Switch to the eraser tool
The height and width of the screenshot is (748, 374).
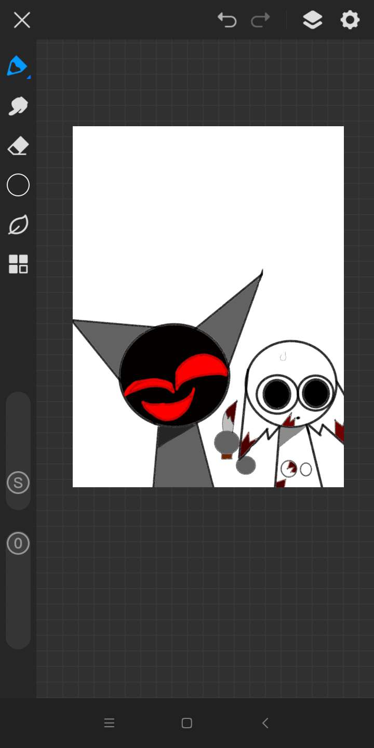(18, 146)
